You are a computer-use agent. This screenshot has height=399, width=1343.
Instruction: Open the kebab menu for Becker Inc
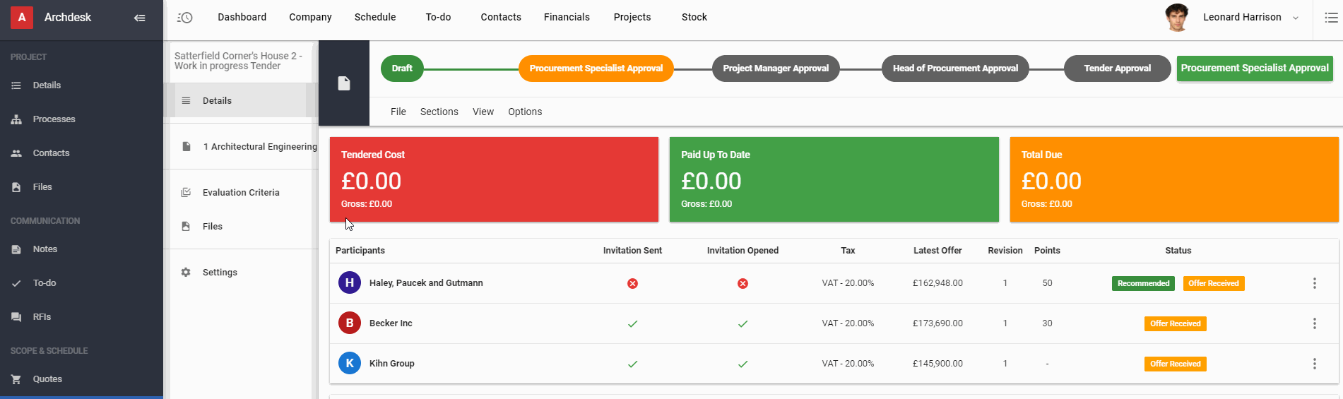tap(1315, 323)
